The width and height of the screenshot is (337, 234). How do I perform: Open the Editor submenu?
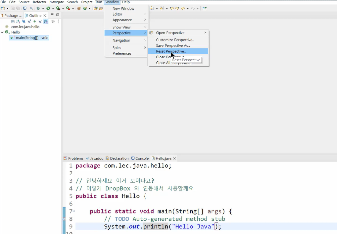126,14
